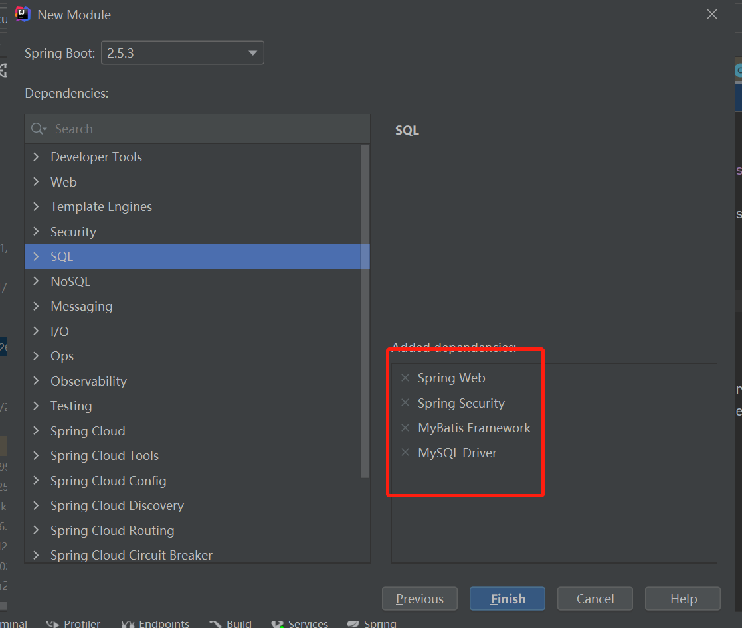Click the dependency list vertical scrollbar

(x=365, y=311)
